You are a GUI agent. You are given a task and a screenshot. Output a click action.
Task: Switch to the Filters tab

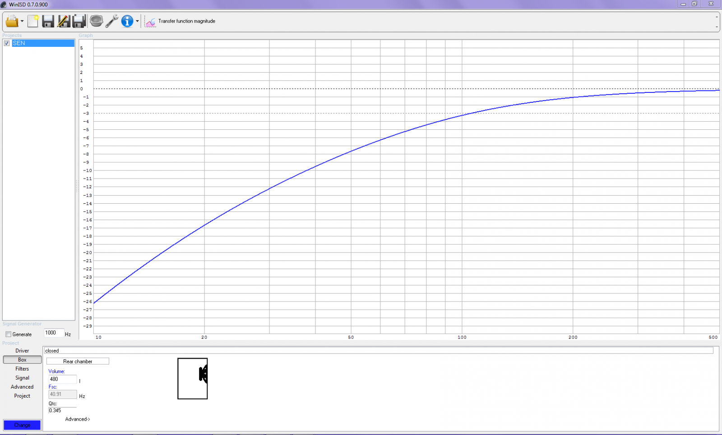tap(22, 369)
